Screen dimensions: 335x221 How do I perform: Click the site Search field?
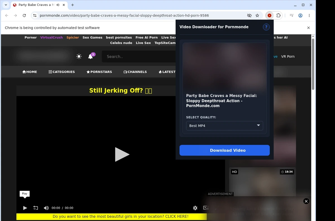(x=139, y=57)
